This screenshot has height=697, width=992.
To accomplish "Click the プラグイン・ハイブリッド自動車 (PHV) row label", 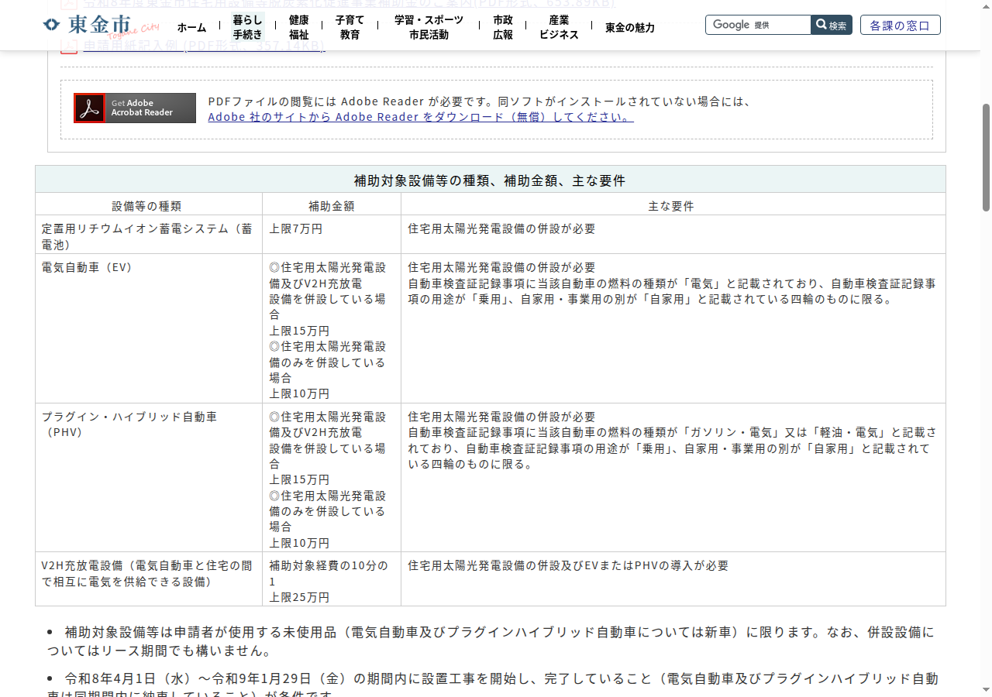I will pos(129,424).
